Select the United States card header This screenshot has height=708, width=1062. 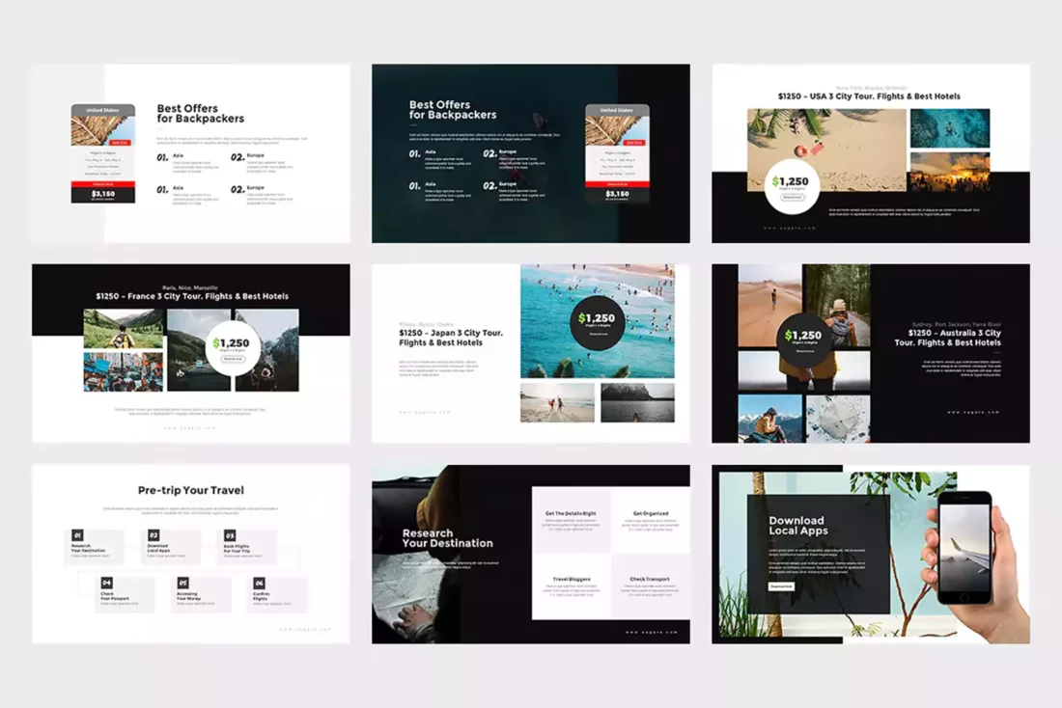coord(102,110)
